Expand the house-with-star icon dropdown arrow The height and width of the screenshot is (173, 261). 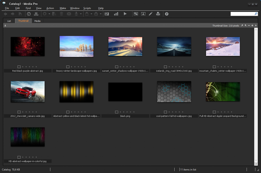click(x=100, y=14)
